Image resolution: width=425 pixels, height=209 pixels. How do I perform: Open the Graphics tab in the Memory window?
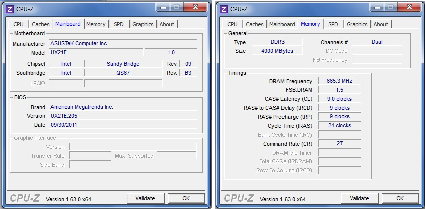click(357, 24)
